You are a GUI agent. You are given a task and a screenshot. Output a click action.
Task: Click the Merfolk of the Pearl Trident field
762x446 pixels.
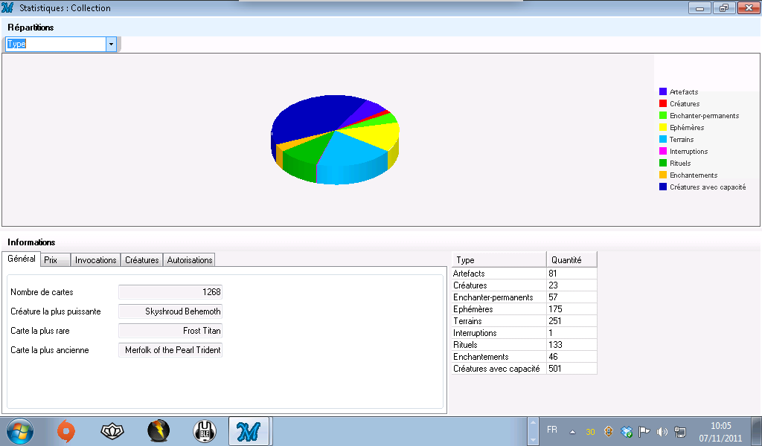point(170,350)
